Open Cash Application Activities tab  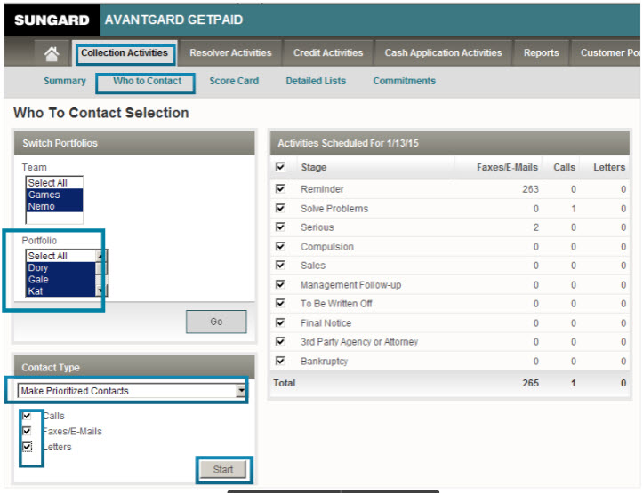pyautogui.click(x=443, y=52)
